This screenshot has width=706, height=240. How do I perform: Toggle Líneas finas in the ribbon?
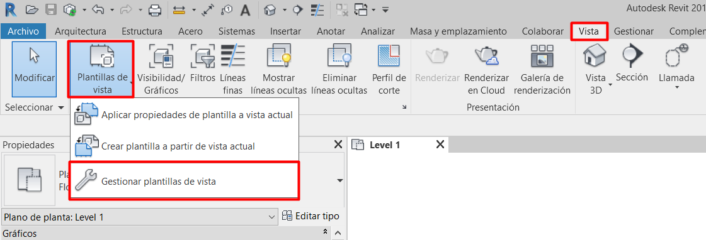[233, 68]
